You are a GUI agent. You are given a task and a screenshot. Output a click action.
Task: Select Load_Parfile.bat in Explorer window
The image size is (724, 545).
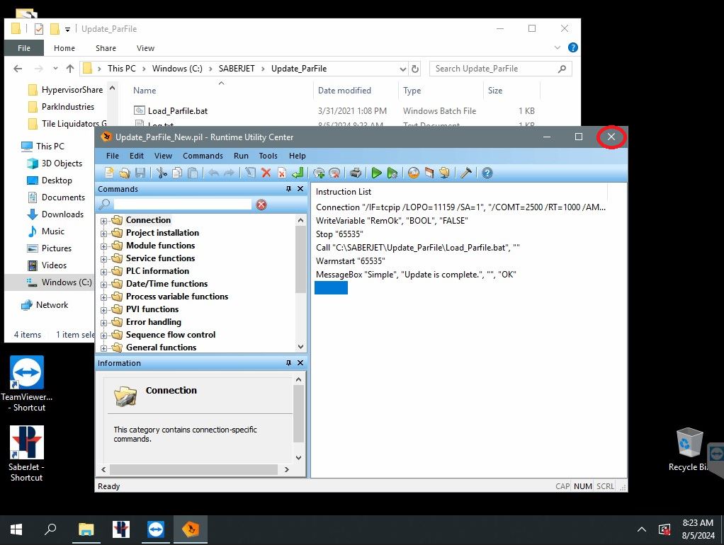pos(177,110)
